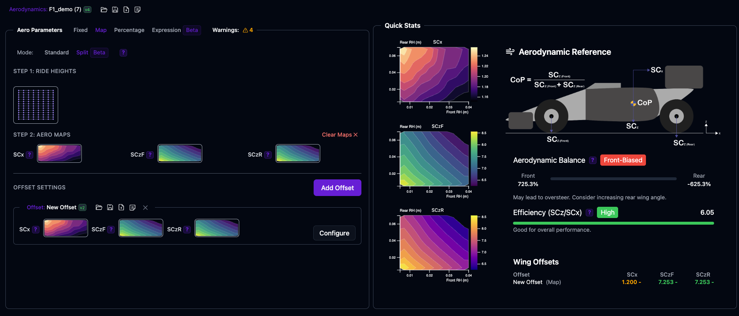Open the Mode help question mark
Image resolution: width=739 pixels, height=316 pixels.
pos(123,53)
